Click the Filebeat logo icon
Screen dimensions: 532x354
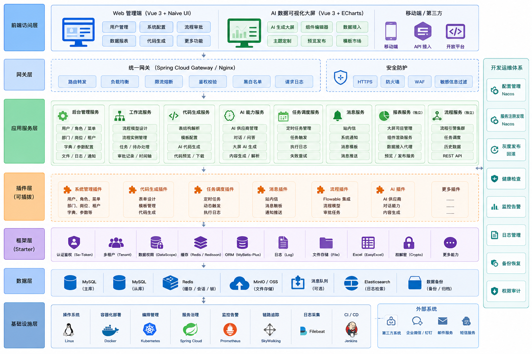pyautogui.click(x=303, y=331)
